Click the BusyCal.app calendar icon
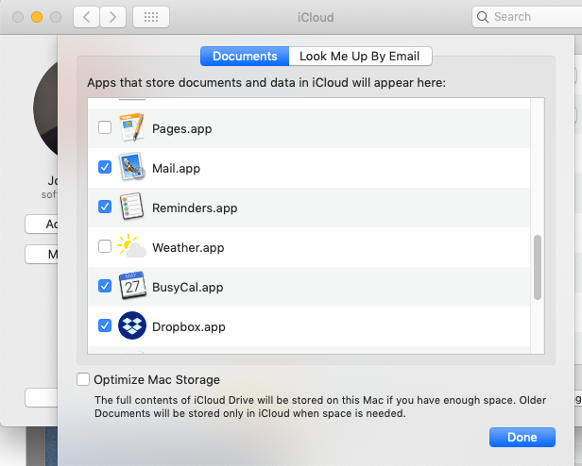This screenshot has height=466, width=582. (x=131, y=287)
